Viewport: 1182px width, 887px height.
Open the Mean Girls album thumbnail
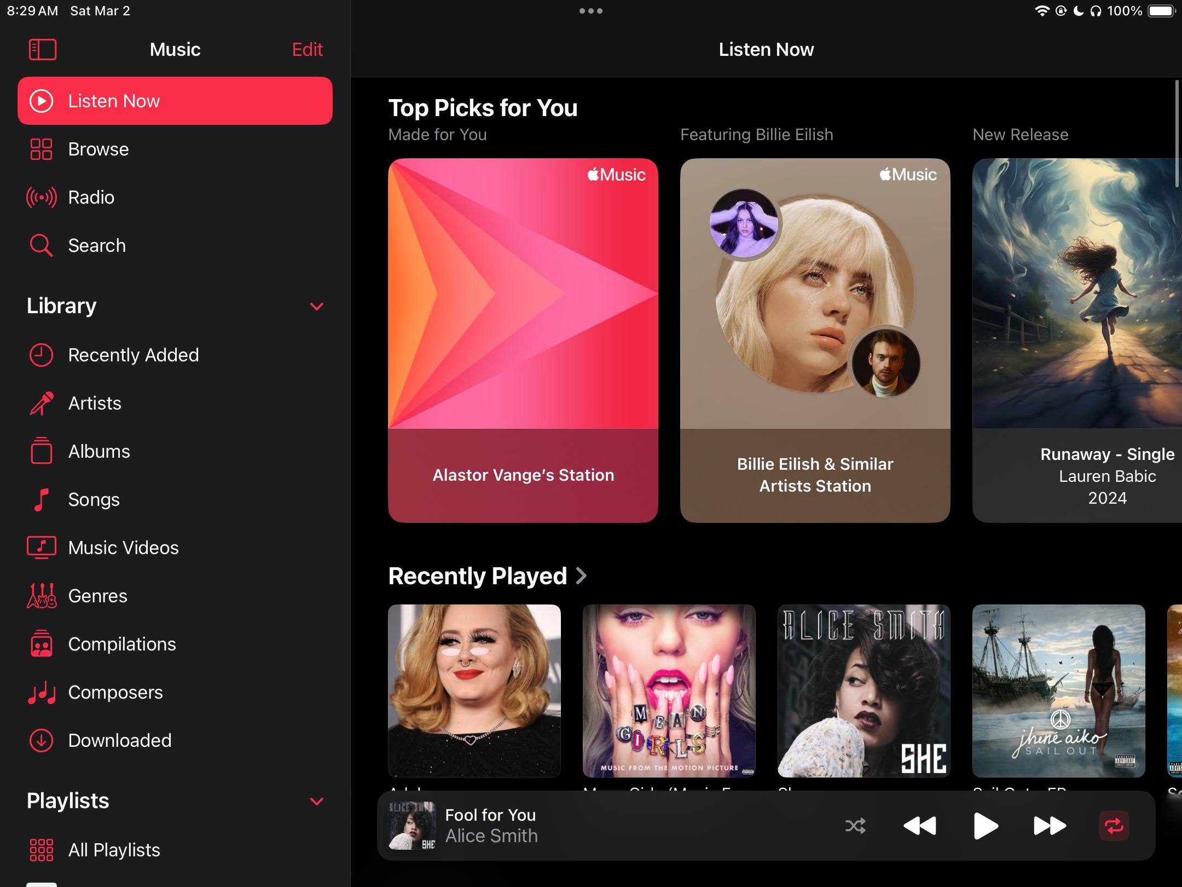tap(669, 690)
